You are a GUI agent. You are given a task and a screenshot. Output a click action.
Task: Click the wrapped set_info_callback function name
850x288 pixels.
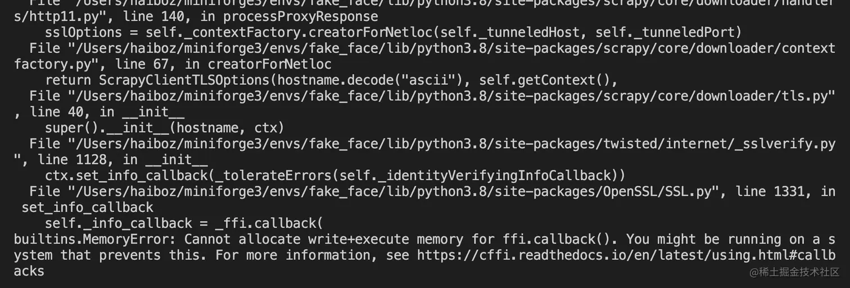pyautogui.click(x=87, y=208)
